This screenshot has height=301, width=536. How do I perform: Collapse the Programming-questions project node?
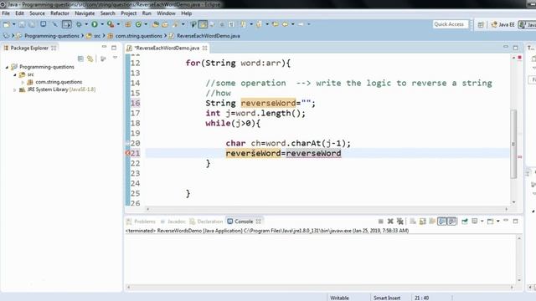coord(7,67)
